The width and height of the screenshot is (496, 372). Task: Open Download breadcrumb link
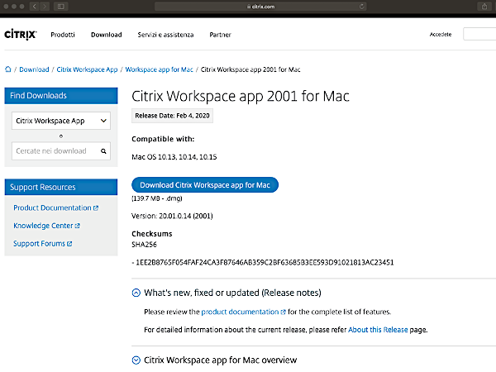(34, 69)
